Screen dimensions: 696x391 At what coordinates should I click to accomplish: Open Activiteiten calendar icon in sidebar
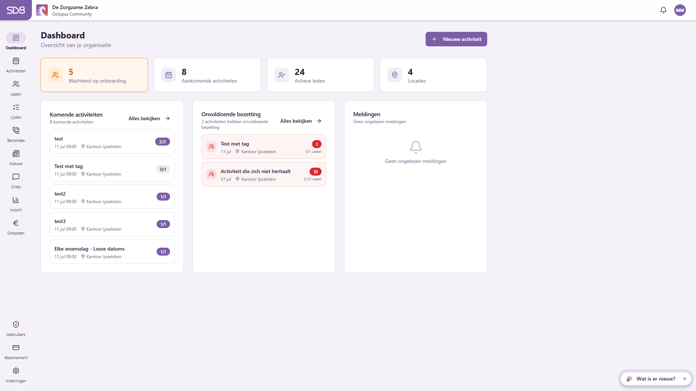click(16, 61)
